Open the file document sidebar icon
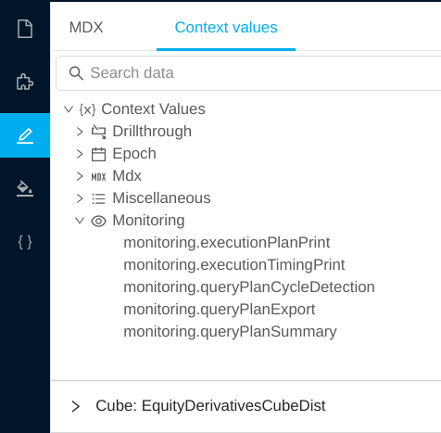 coord(25,29)
